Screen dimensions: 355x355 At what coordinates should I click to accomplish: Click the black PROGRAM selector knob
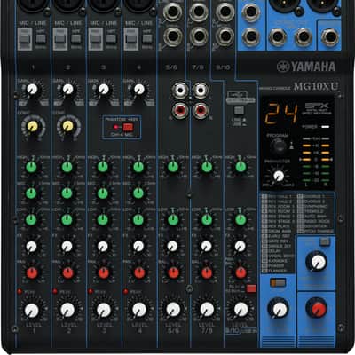[279, 146]
